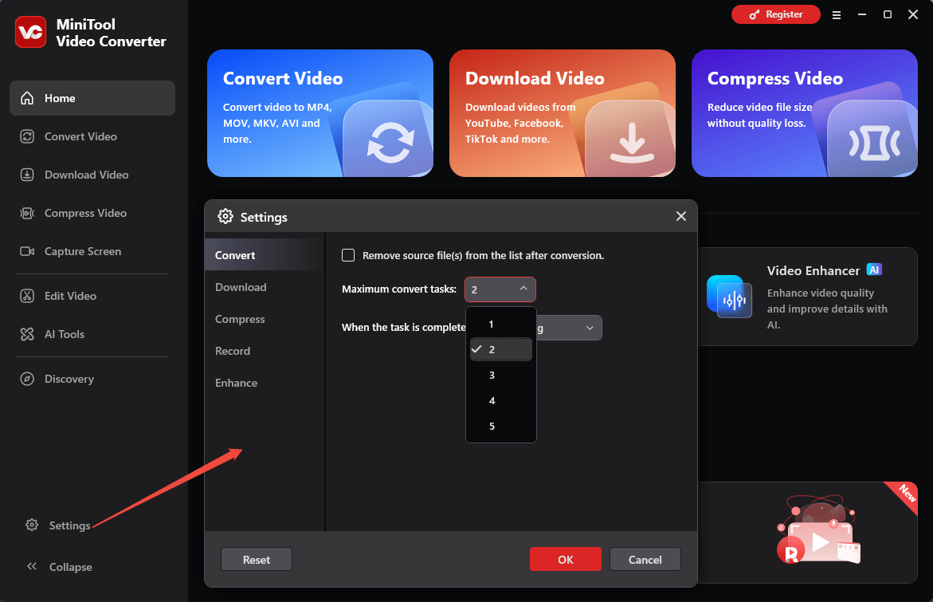Minimize the MiniTool window

pyautogui.click(x=861, y=14)
